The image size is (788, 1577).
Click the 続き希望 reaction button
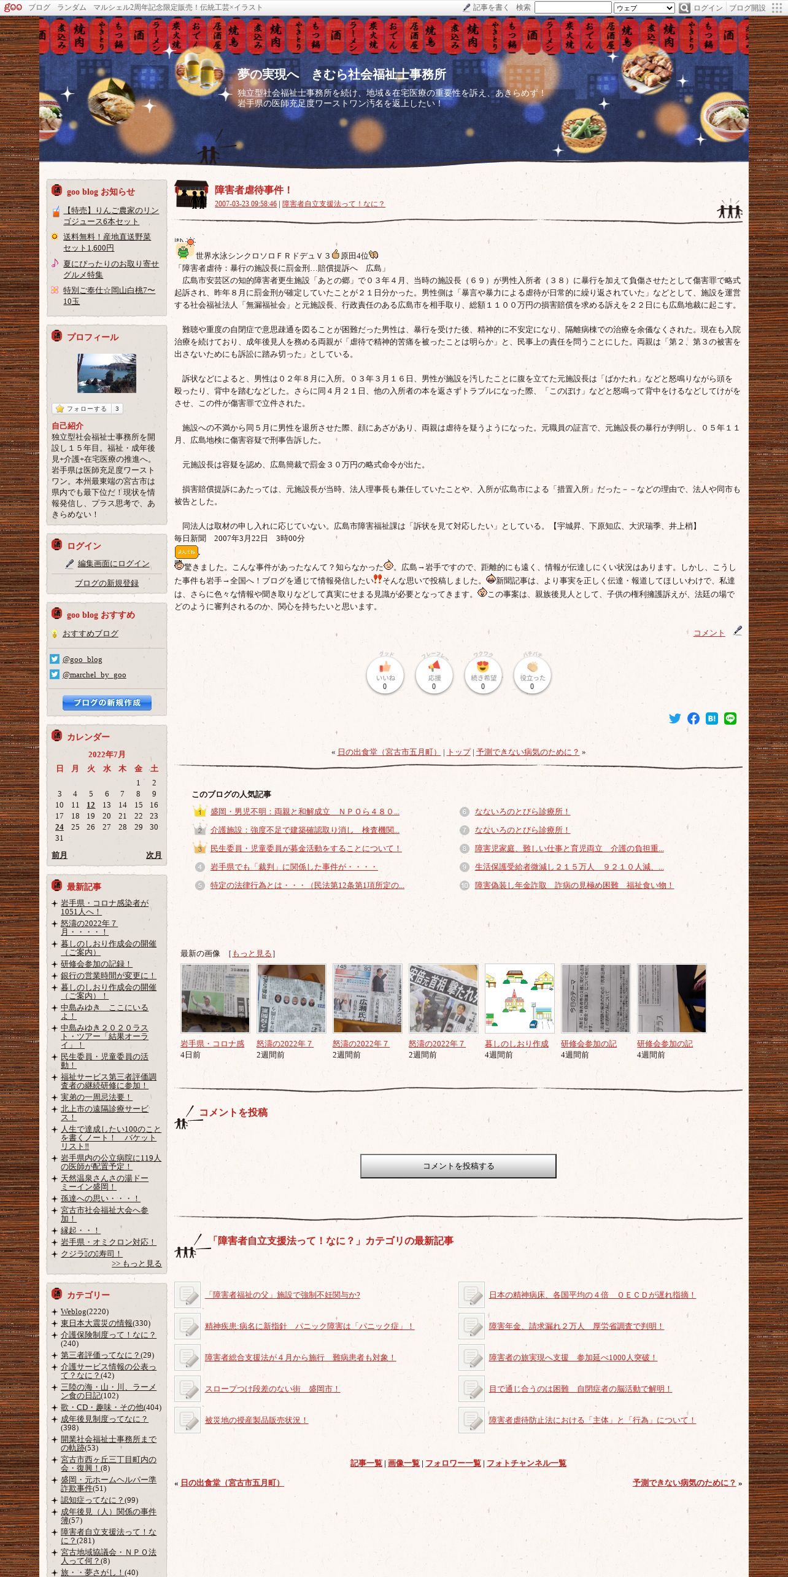click(483, 676)
